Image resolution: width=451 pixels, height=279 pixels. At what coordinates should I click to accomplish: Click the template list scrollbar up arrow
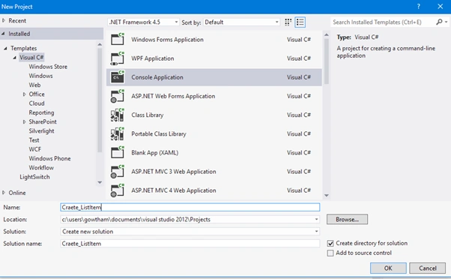click(x=327, y=34)
